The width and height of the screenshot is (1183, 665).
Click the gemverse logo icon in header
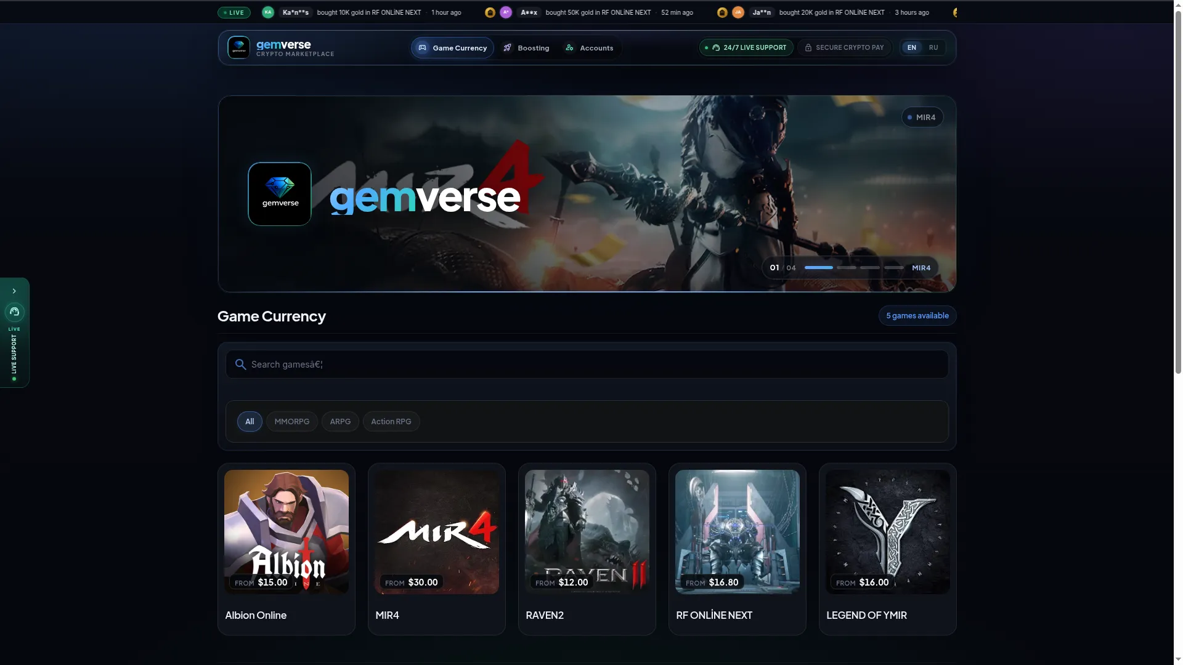pyautogui.click(x=238, y=47)
